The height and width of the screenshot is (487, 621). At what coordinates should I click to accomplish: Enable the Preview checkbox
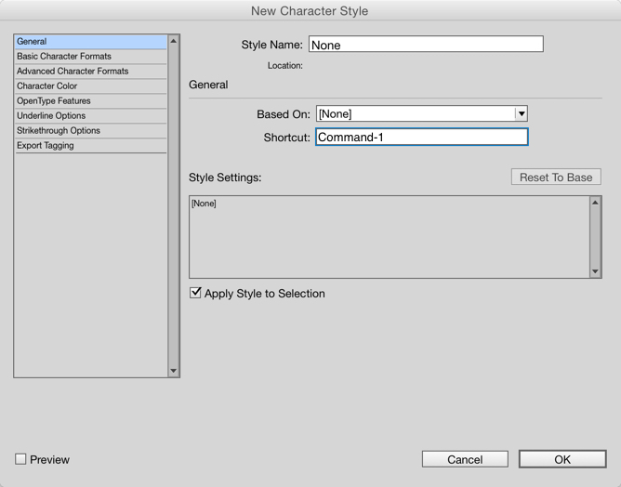pos(20,459)
